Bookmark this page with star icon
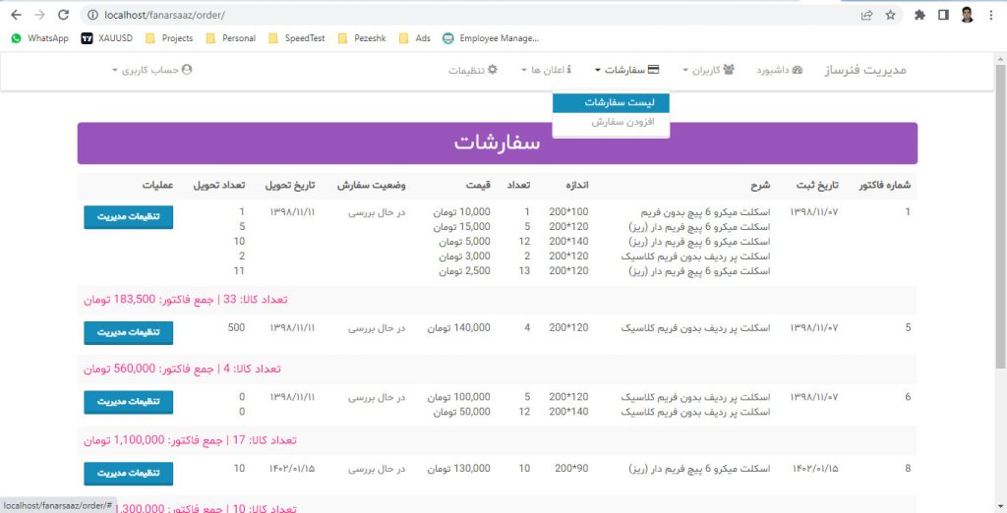The height and width of the screenshot is (513, 1007). coord(890,15)
